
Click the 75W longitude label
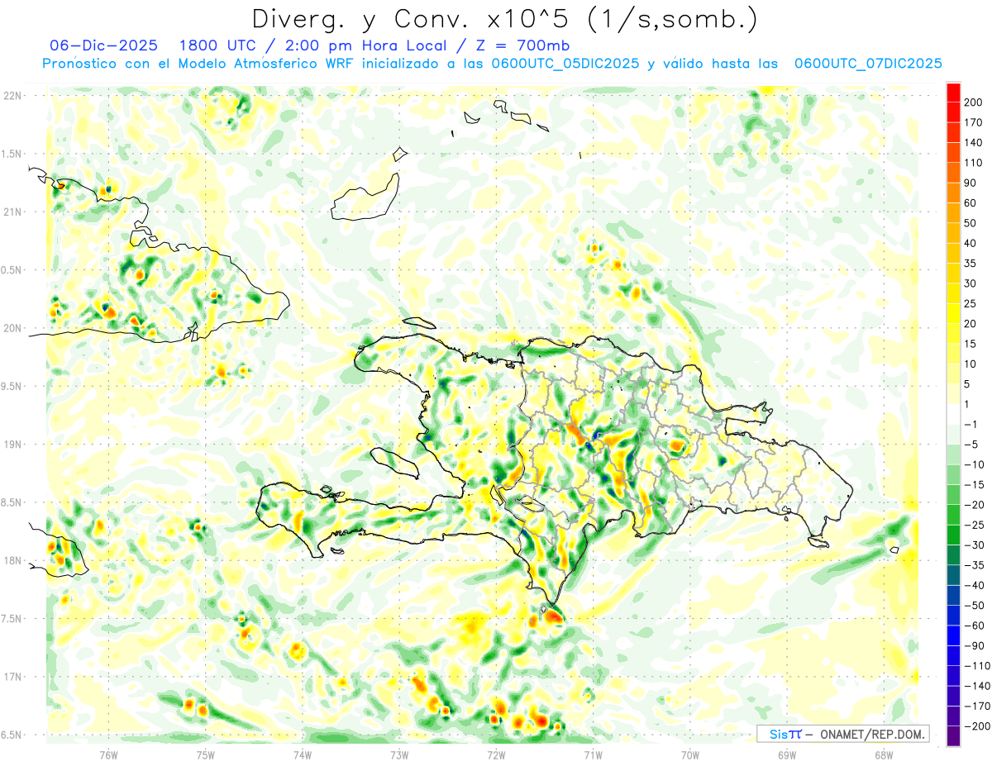[206, 754]
